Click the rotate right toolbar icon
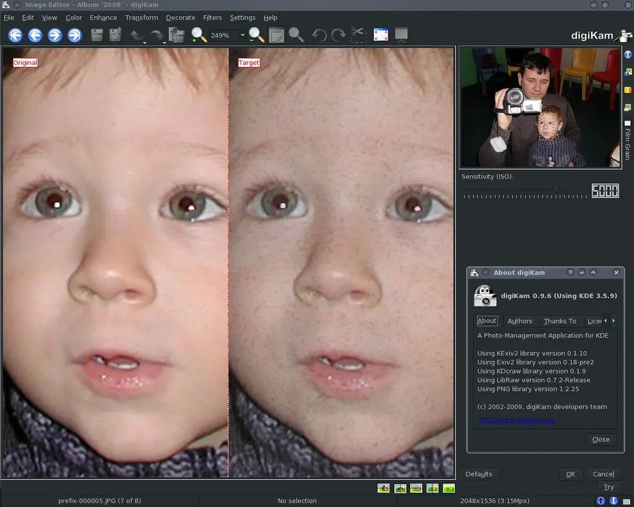 (339, 35)
